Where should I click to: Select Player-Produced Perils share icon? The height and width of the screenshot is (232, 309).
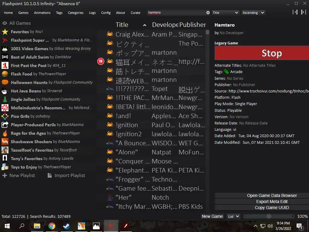[x=5, y=125]
